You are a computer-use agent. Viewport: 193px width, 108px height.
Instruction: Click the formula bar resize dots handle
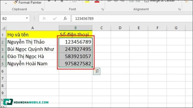[x=34, y=18]
